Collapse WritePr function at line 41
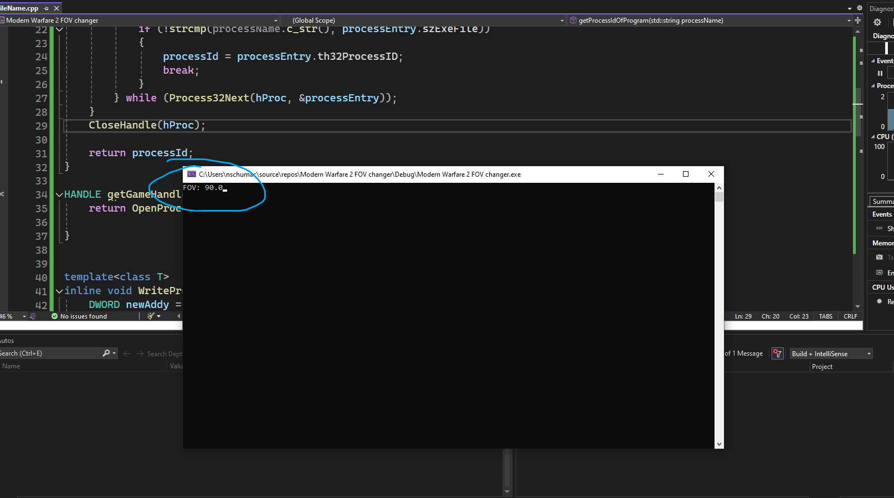Image resolution: width=894 pixels, height=498 pixels. (59, 291)
